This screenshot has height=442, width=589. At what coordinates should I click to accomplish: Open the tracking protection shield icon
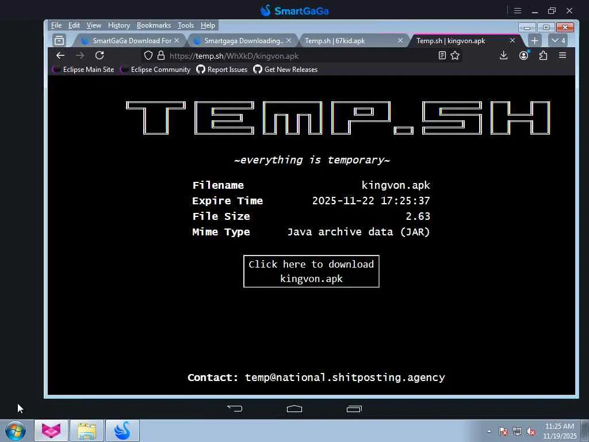click(x=148, y=56)
